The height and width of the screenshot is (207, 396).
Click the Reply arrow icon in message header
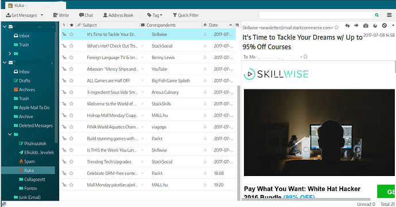347,25
